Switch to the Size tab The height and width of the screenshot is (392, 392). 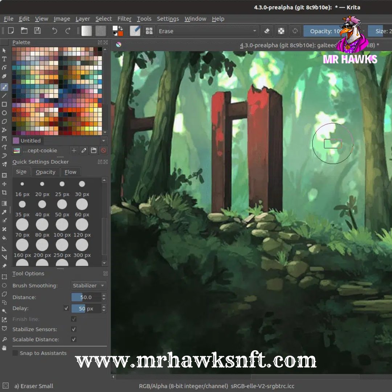click(x=21, y=172)
